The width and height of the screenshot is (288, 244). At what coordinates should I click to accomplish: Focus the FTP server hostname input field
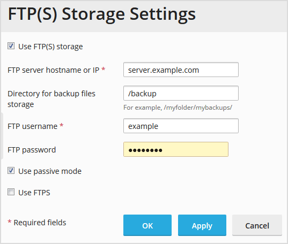181,70
